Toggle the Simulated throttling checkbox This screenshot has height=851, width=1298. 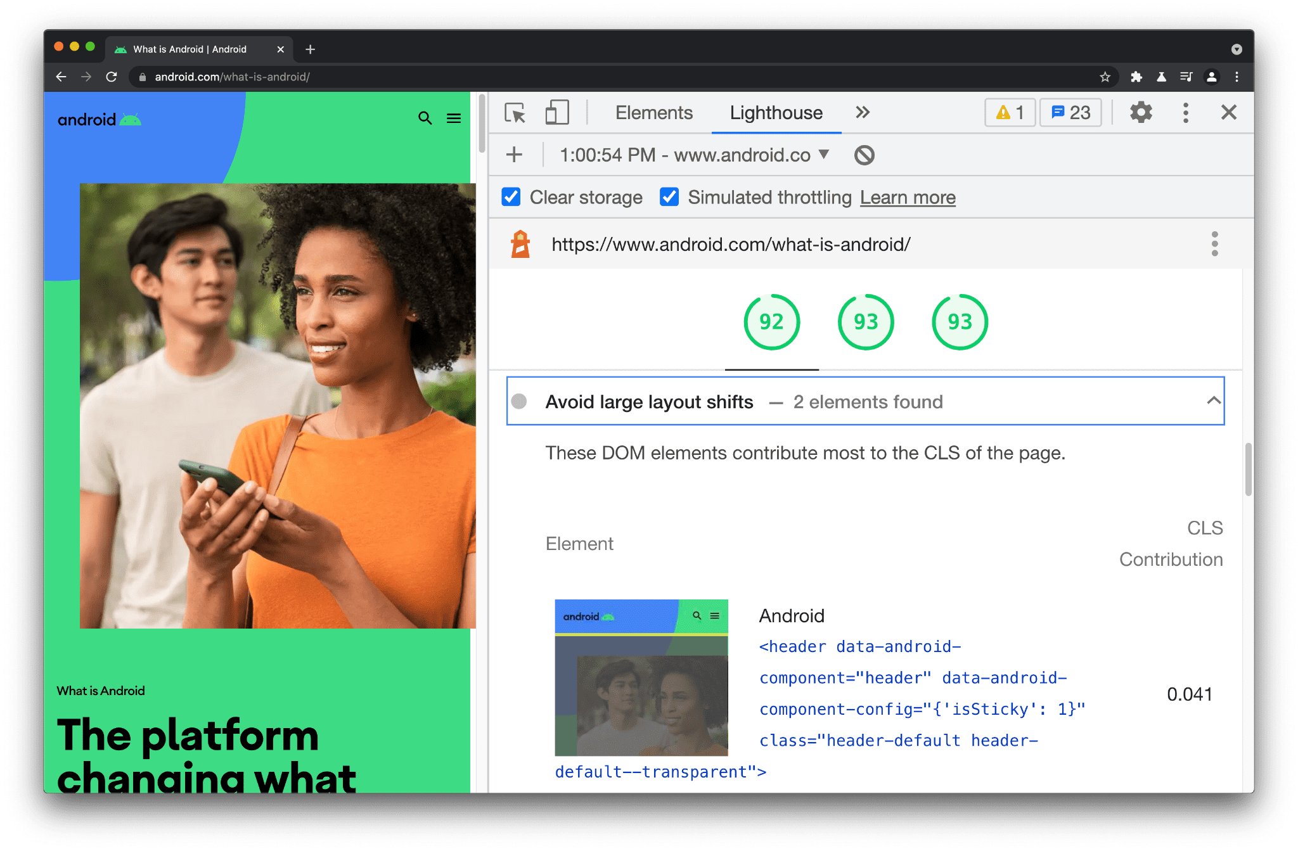(671, 196)
